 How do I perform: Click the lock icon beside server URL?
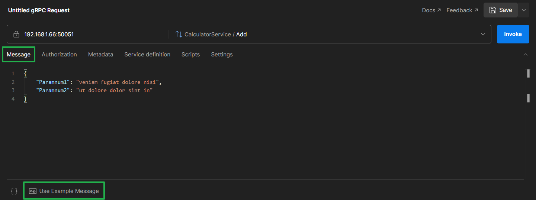16,35
